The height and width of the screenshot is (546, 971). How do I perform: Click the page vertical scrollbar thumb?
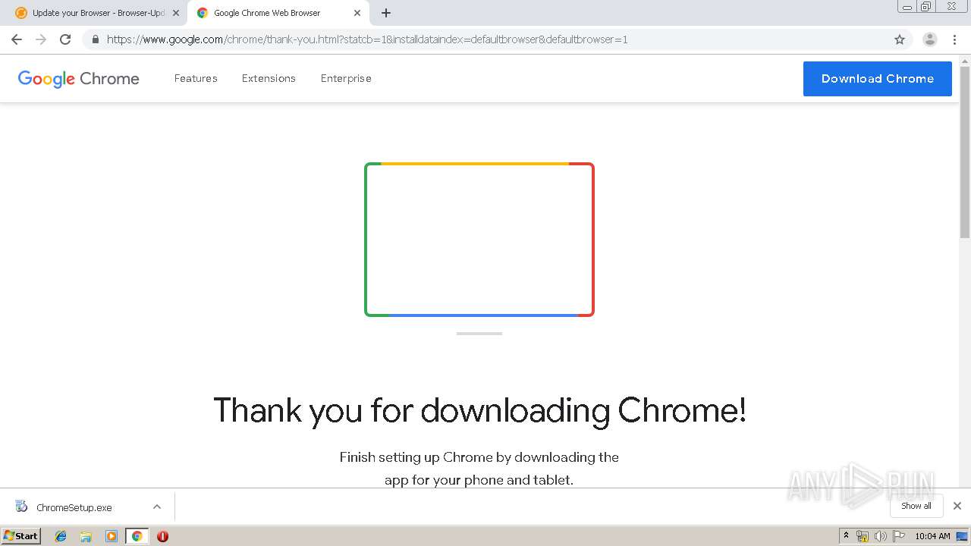(x=965, y=152)
